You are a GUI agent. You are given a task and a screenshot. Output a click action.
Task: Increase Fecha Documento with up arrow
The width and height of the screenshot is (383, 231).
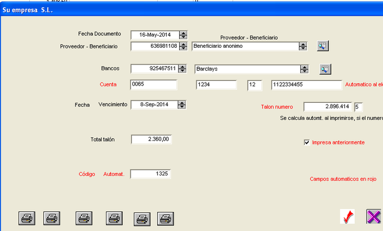[183, 33]
